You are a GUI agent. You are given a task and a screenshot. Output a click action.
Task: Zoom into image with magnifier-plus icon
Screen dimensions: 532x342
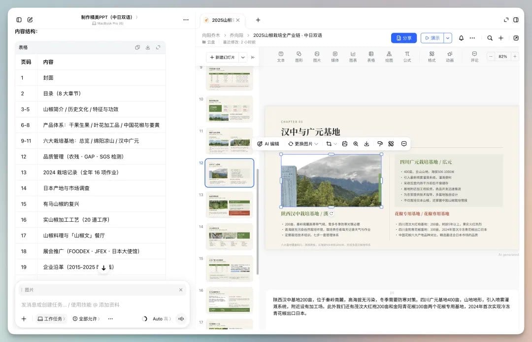click(x=356, y=144)
